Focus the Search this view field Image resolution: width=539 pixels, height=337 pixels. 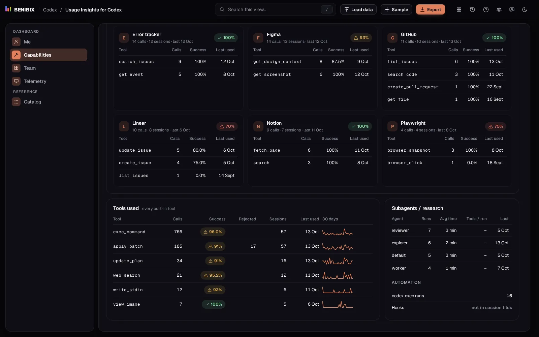coord(275,9)
